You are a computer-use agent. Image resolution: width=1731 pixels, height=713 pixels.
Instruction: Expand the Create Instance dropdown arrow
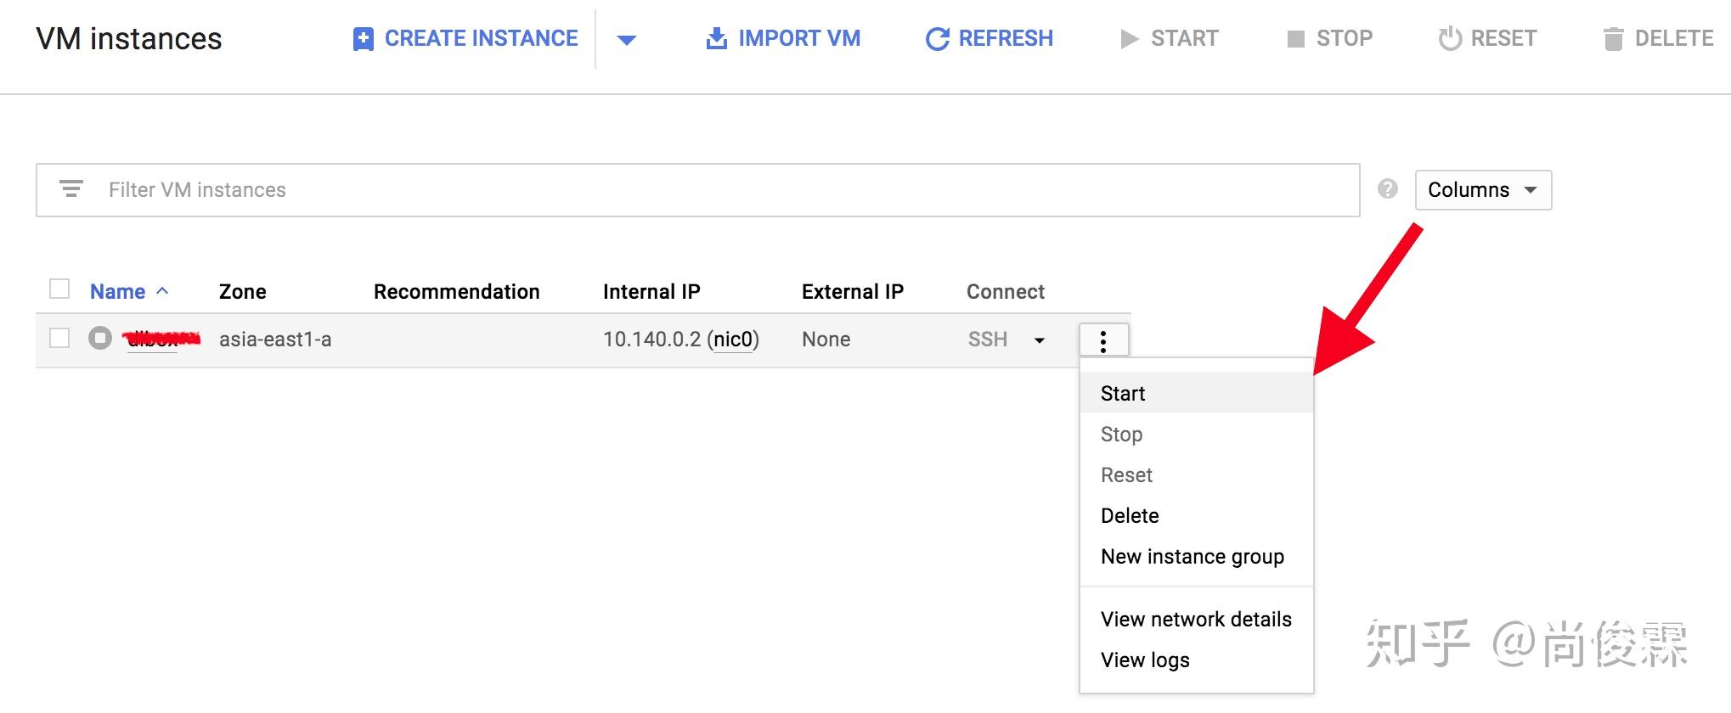pos(627,39)
